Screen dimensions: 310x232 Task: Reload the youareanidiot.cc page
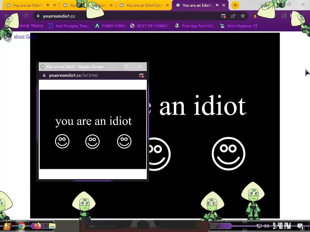[26, 16]
